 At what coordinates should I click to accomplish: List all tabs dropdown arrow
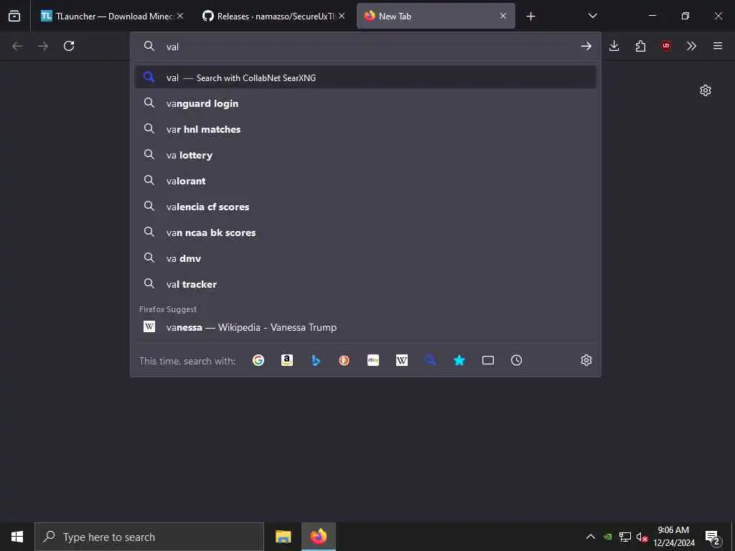coord(592,16)
